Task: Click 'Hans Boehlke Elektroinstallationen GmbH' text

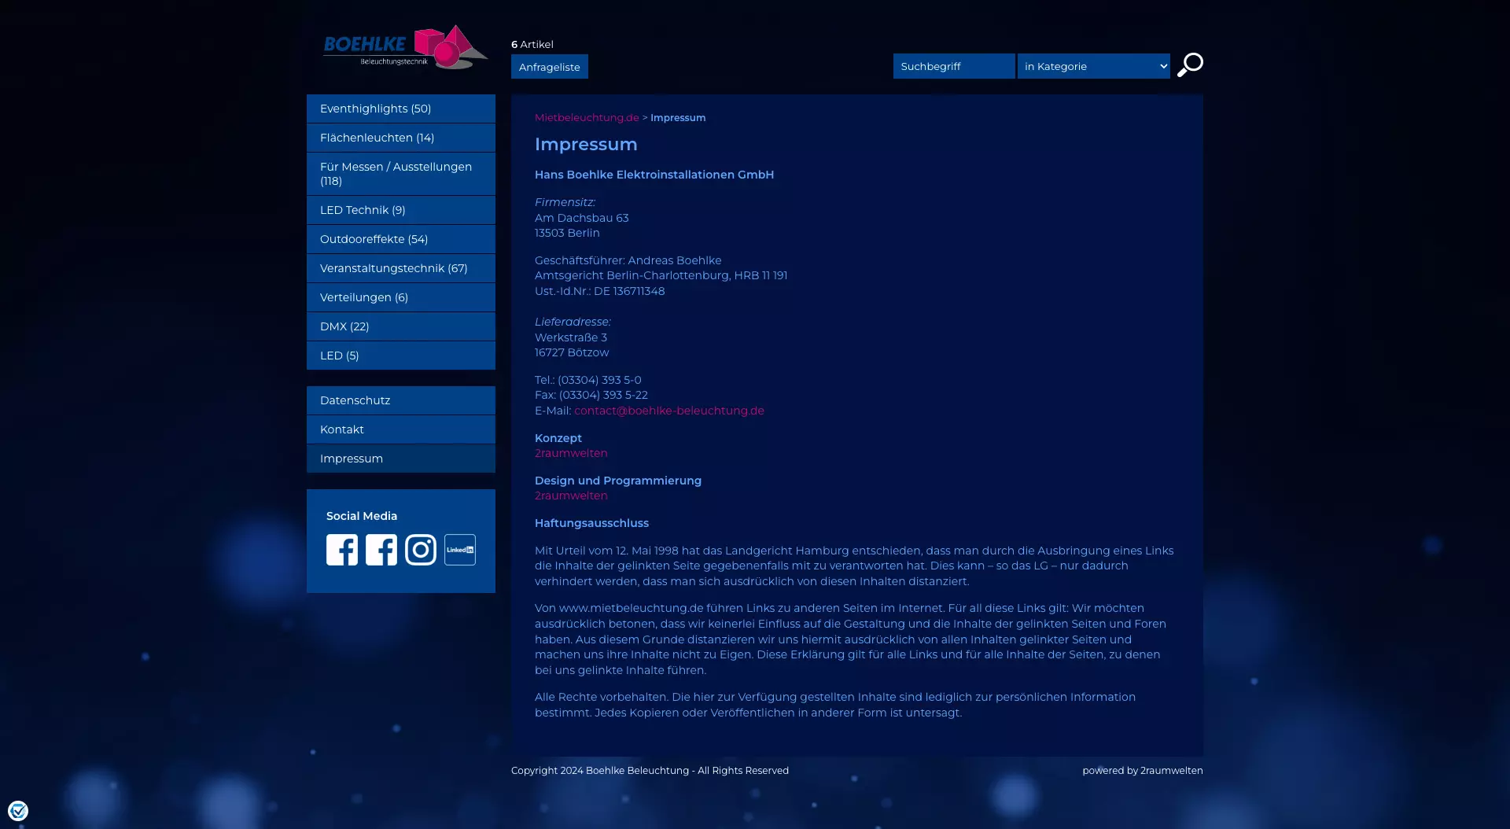Action: click(654, 175)
